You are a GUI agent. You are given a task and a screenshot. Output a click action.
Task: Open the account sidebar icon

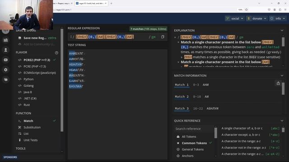coord(6,50)
